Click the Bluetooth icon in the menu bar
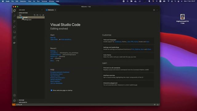 [157, 1]
